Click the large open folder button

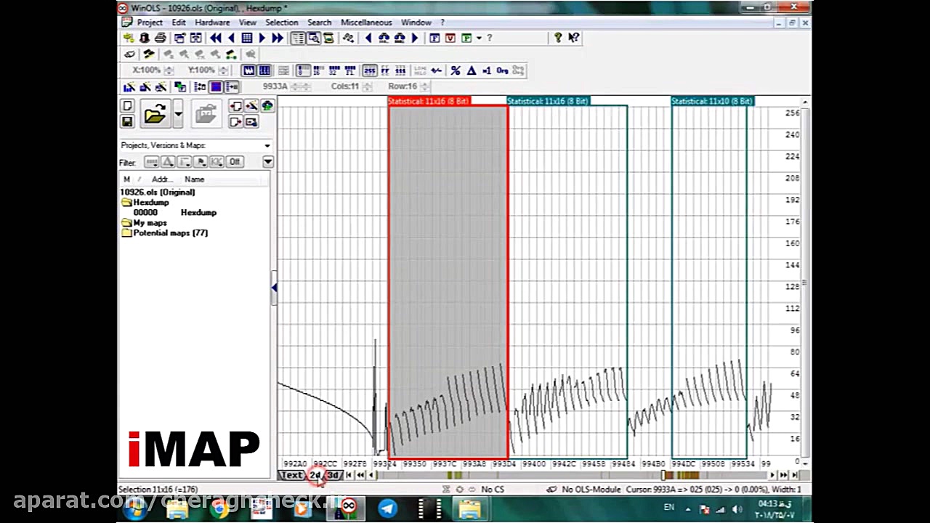click(154, 114)
